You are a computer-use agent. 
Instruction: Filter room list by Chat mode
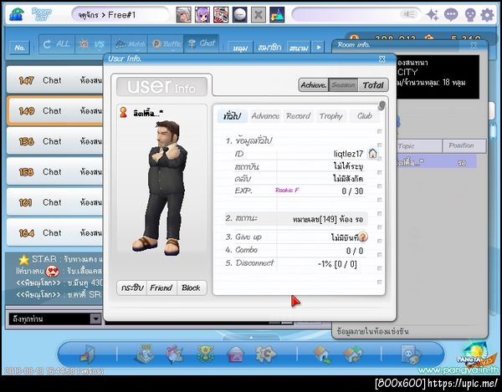tap(202, 43)
